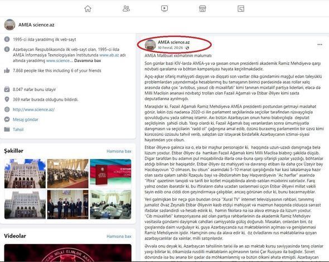Open the Watch video icon
The image size is (329, 262).
(x=164, y=8)
